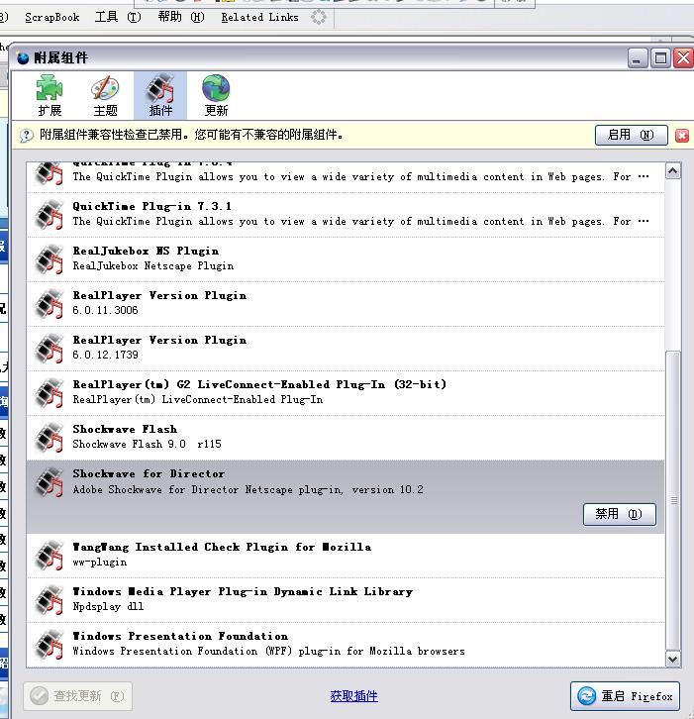This screenshot has width=694, height=719.
Task: Select RealPlayer(tm) G2 LiveConnect-Enabled Plug-In row
Action: click(346, 392)
